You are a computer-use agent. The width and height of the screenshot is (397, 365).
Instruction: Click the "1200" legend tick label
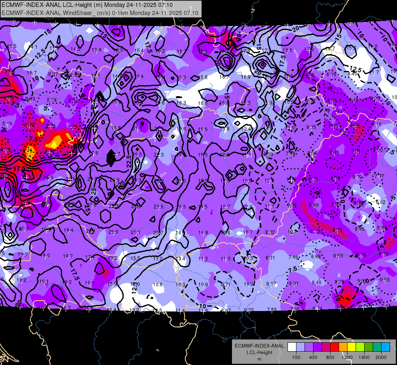pos(347,357)
